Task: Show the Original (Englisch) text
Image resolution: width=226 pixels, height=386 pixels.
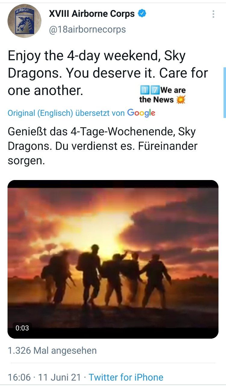Action: [x=40, y=113]
